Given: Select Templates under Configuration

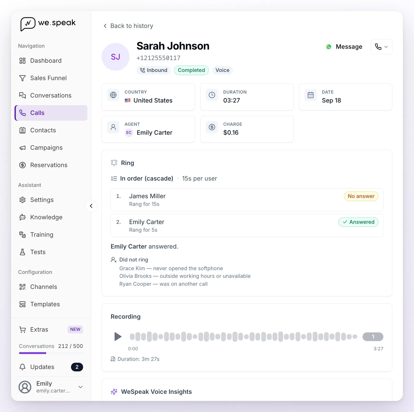Looking at the screenshot, I should pos(51,304).
